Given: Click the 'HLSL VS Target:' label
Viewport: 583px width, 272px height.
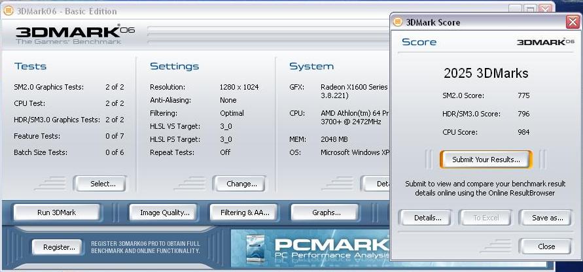Looking at the screenshot, I should tap(175, 126).
